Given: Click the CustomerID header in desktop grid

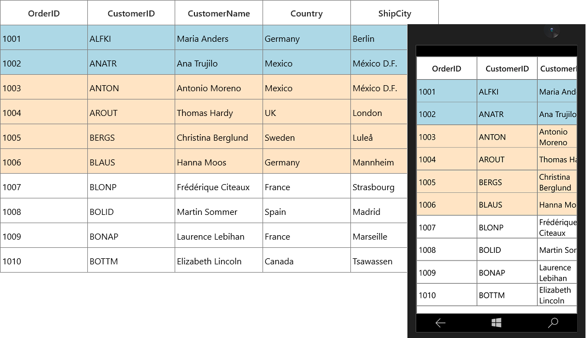Looking at the screenshot, I should coord(131,13).
